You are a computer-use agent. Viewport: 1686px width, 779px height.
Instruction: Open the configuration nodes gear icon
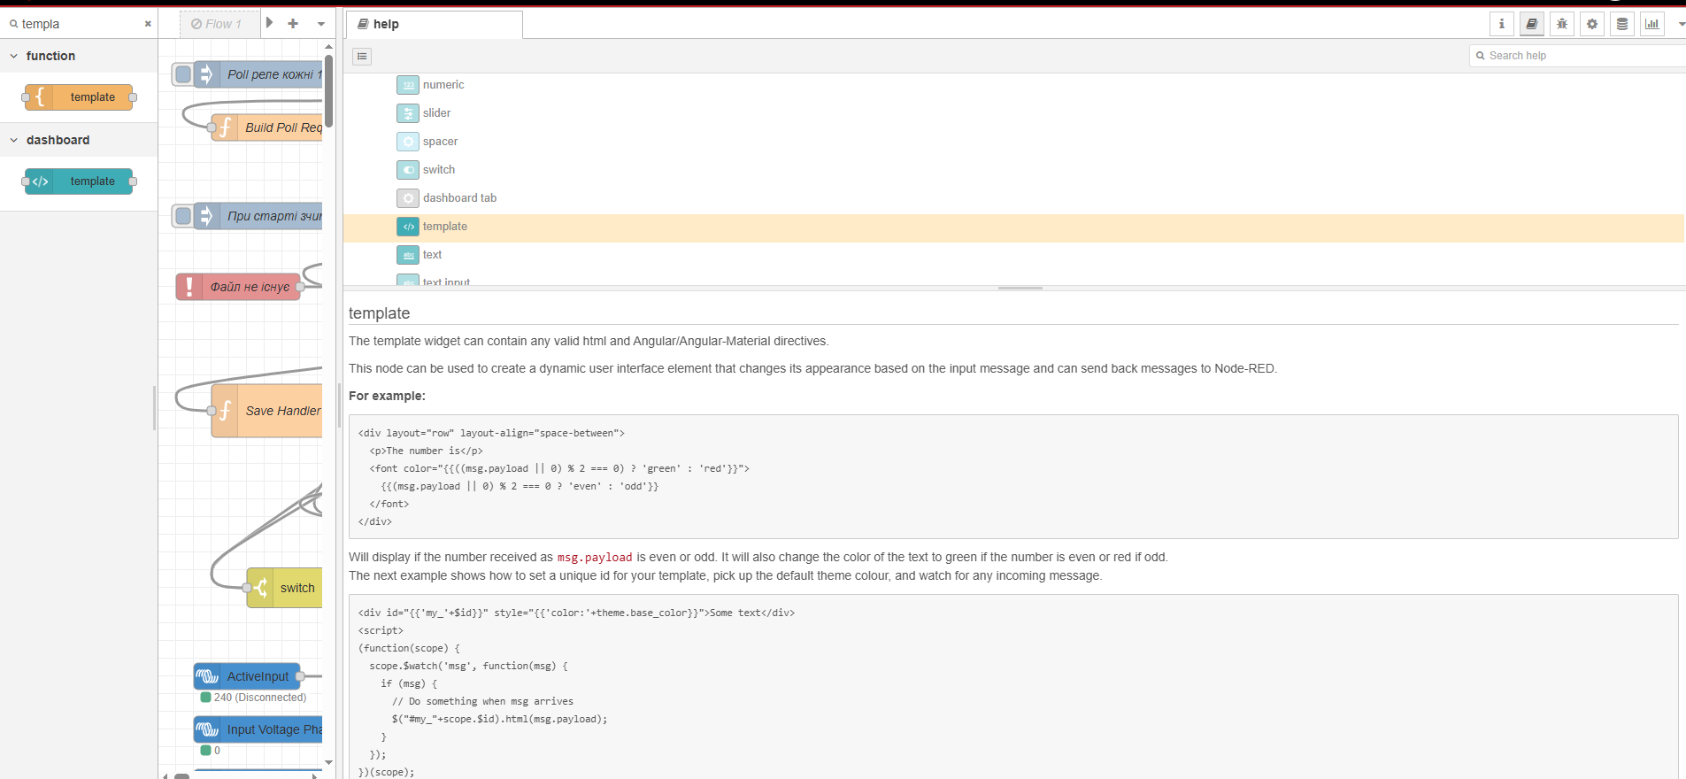pos(1592,24)
